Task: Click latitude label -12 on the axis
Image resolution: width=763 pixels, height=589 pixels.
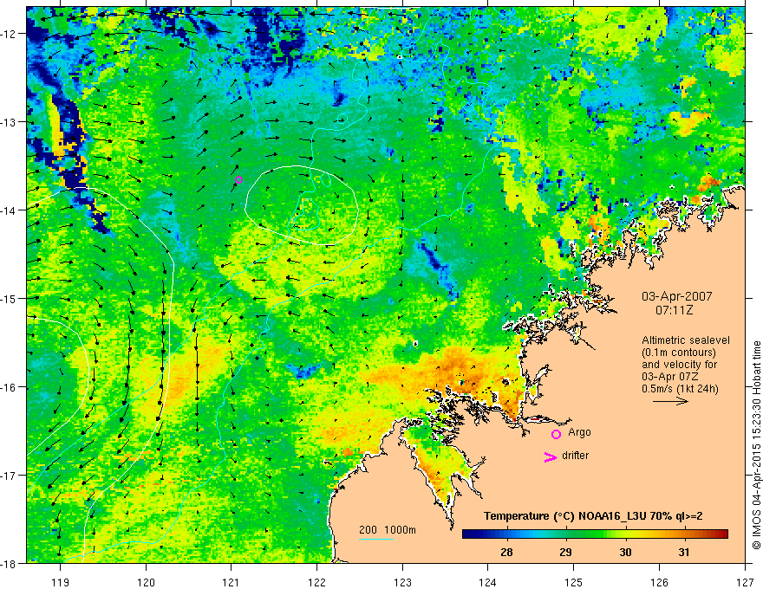Action: [10, 34]
